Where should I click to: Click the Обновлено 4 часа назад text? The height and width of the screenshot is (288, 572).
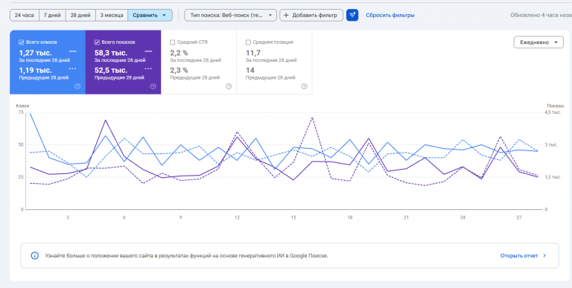point(541,16)
